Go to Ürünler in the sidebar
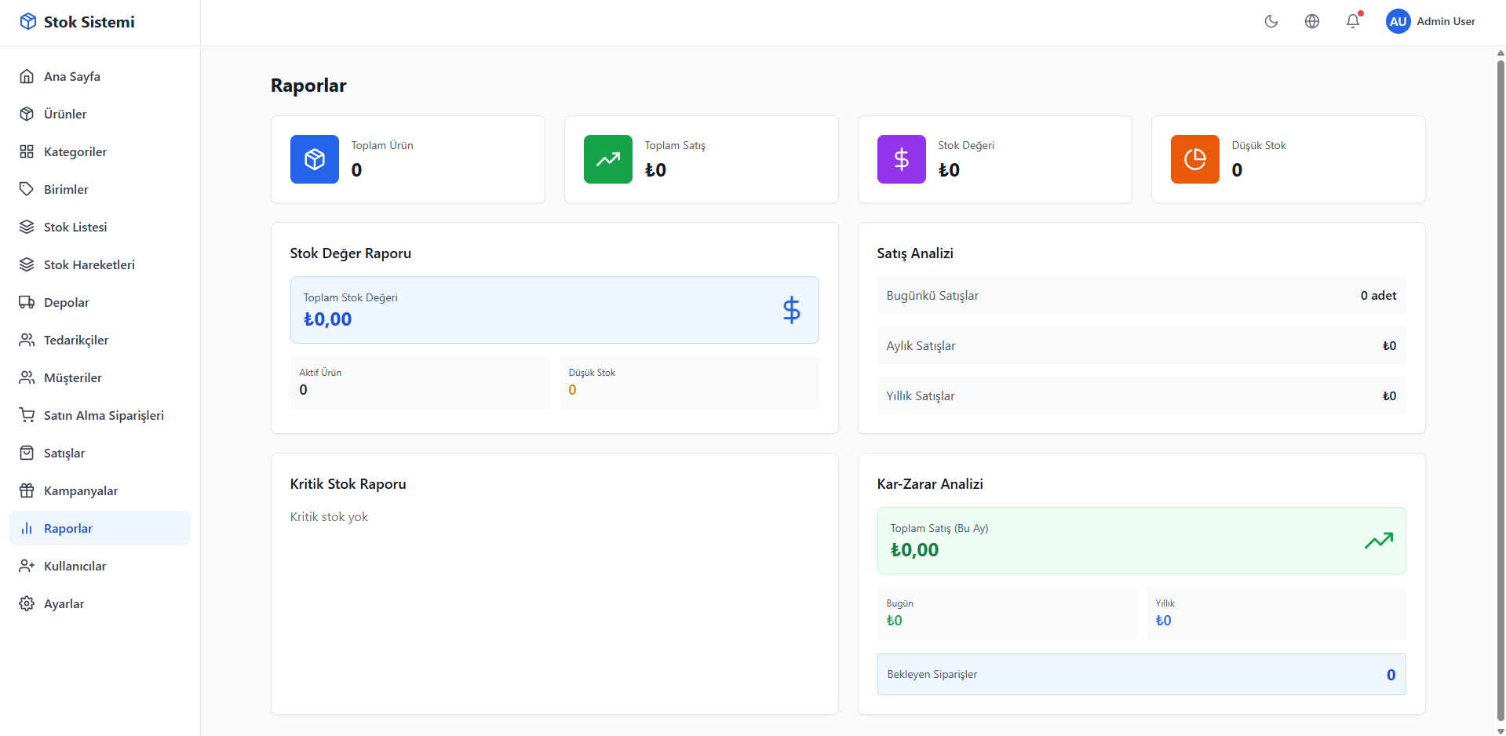 (100, 114)
